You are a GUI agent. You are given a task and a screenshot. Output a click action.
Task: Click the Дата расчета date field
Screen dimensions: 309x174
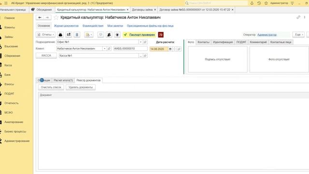click(159, 49)
